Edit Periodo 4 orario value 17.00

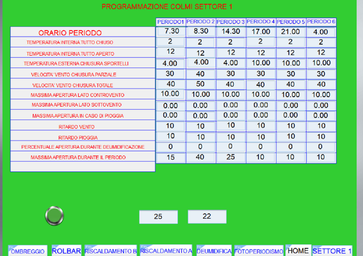[261, 31]
